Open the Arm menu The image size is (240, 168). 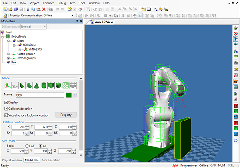(x=72, y=3)
